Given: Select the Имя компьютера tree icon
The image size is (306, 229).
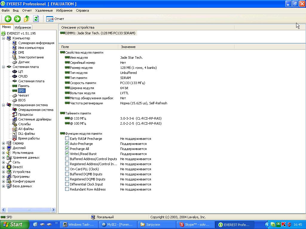Looking at the screenshot, I should [14, 48].
